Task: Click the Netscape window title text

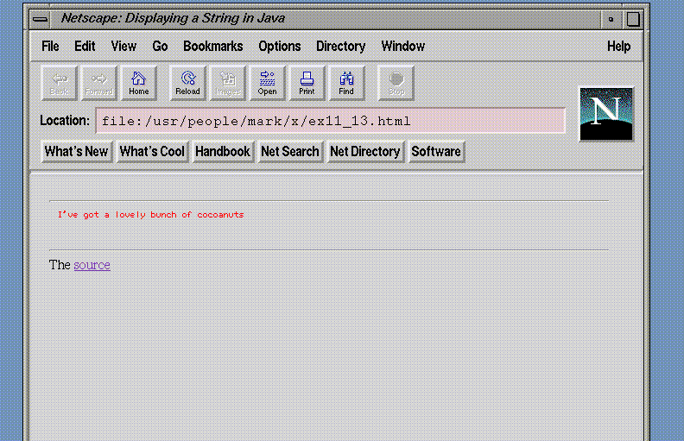Action: [x=173, y=18]
